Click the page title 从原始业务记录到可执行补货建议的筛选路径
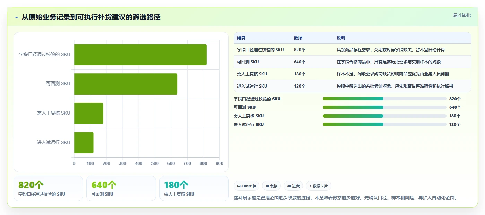The height and width of the screenshot is (215, 485). click(91, 17)
